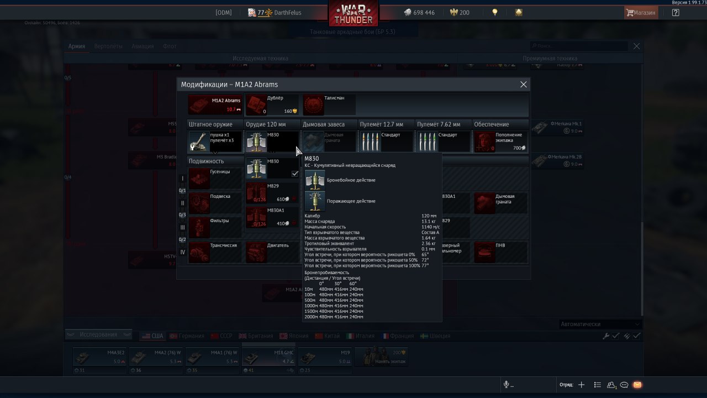707x398 pixels.
Task: Add a squad member with plus icon
Action: coord(581,385)
